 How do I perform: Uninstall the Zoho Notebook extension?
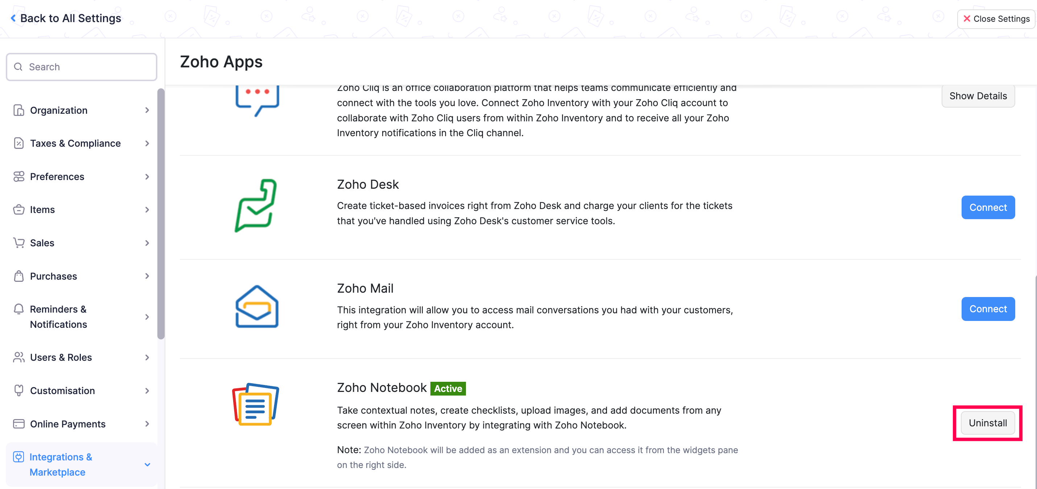(987, 423)
